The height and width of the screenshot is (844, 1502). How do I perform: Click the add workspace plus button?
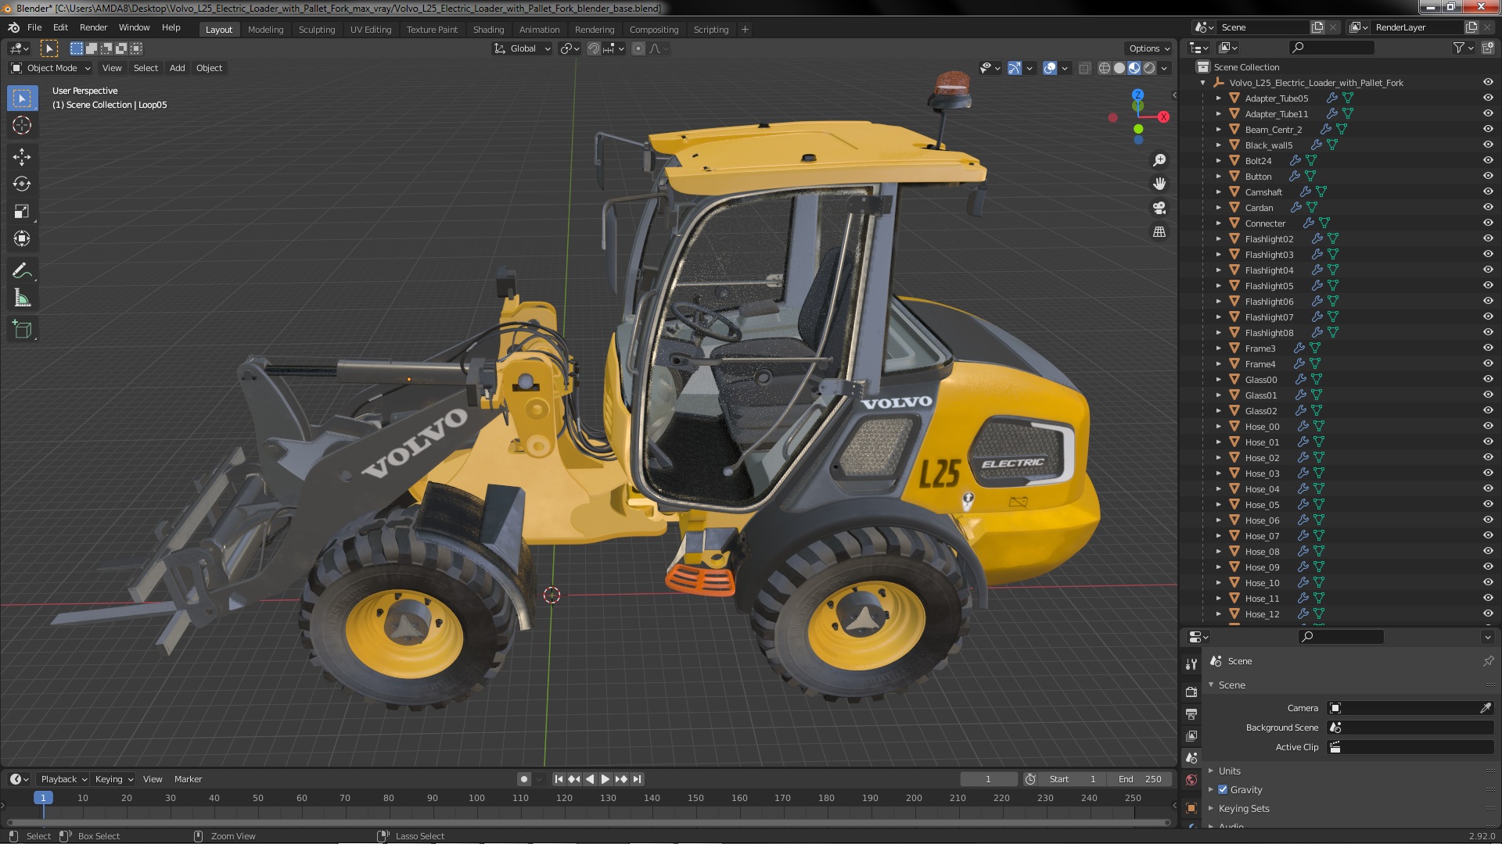pos(745,30)
